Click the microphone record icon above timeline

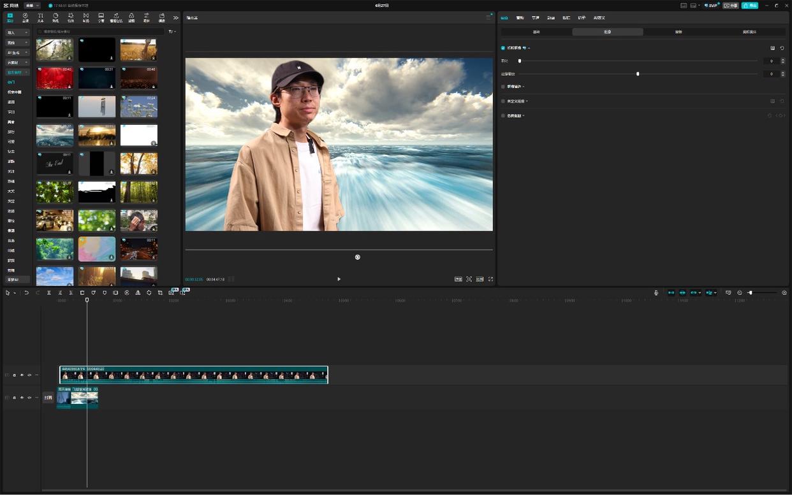pos(656,292)
